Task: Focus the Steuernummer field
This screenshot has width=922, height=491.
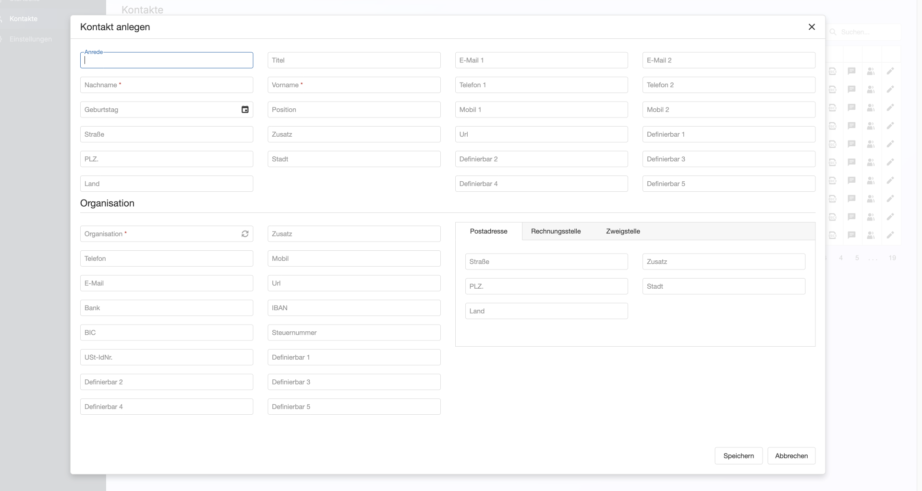Action: click(x=354, y=333)
